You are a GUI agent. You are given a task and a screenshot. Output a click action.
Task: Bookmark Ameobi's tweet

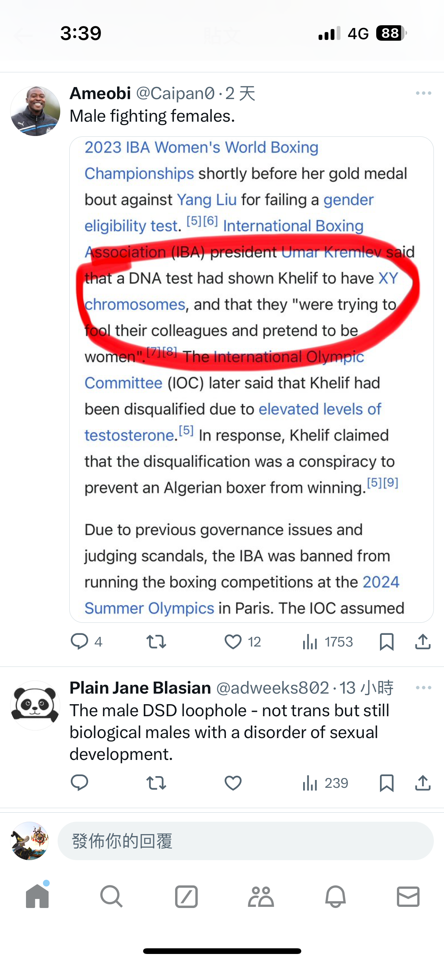tap(387, 642)
